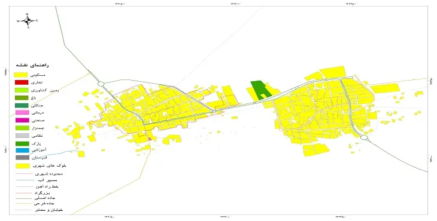Choose the teal جنگلی forest legend swatch
437x221 pixels.
tap(22, 105)
